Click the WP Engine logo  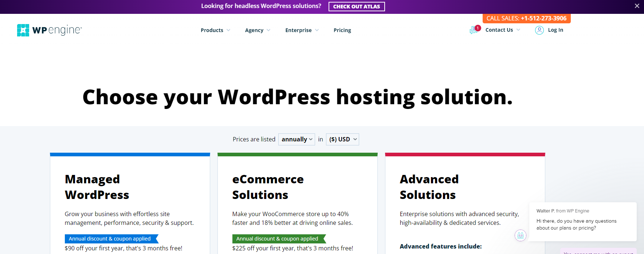click(50, 30)
